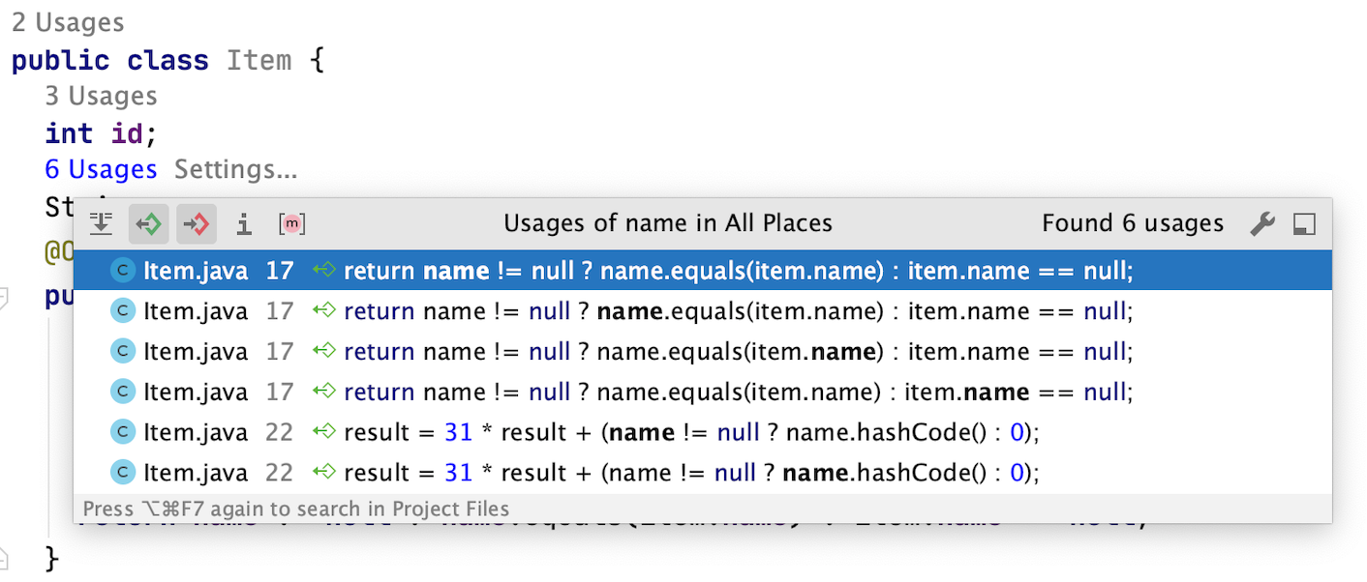
Task: Click the class icon of the last Item.java row
Action: coord(123,473)
